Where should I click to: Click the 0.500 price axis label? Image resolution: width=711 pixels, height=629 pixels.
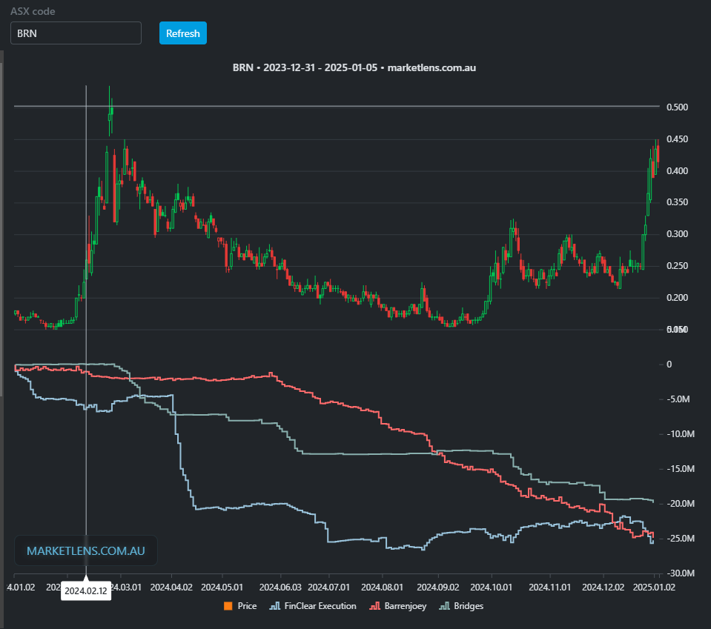point(677,107)
